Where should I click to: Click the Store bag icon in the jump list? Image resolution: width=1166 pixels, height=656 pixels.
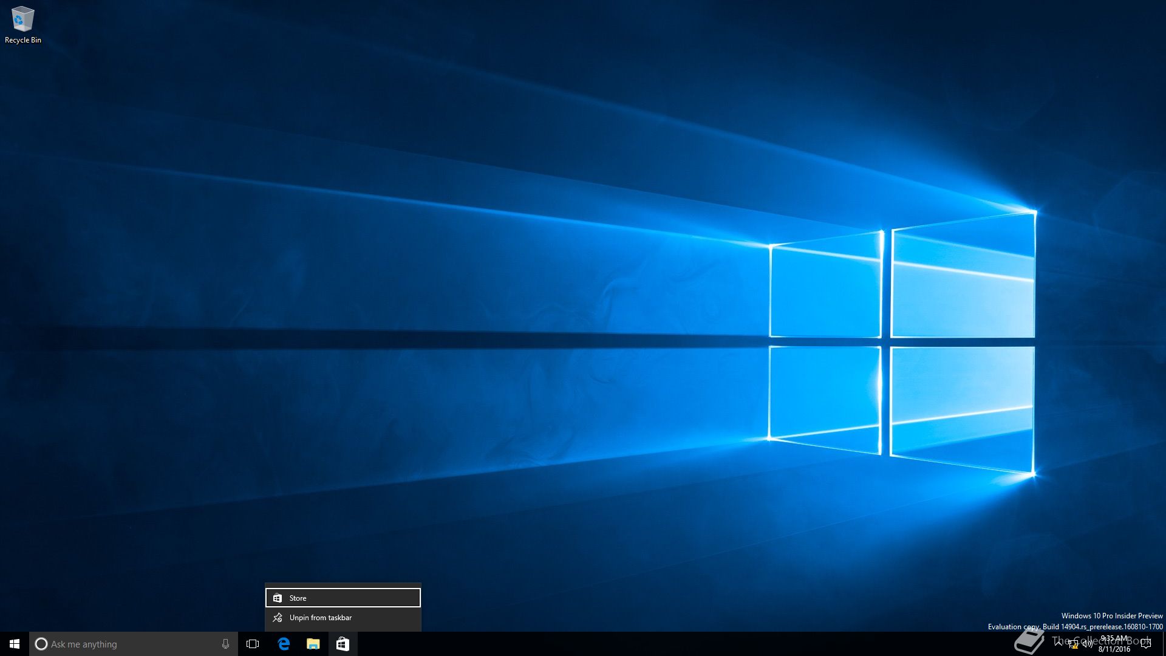pos(278,598)
